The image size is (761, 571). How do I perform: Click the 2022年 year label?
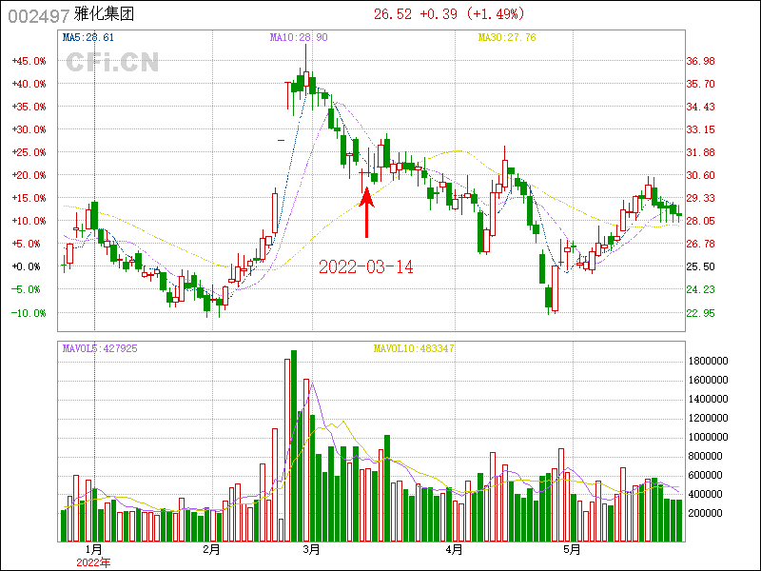[93, 562]
